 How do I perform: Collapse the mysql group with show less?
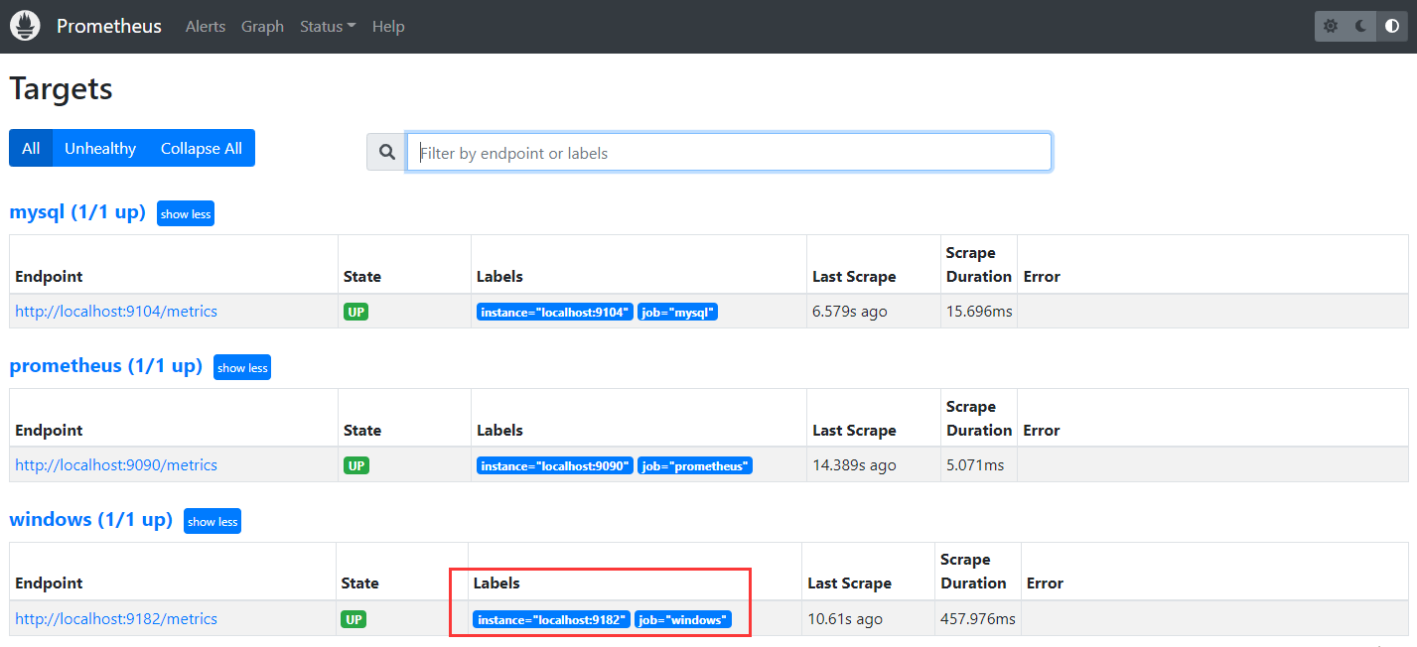[x=186, y=213]
